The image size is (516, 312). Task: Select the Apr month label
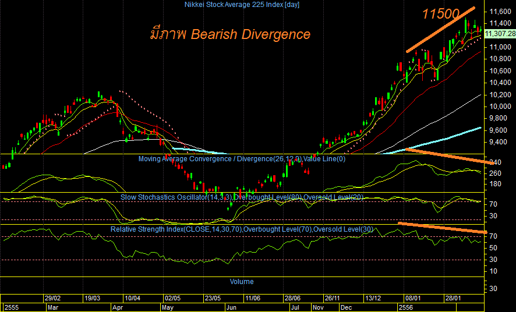coord(117,307)
